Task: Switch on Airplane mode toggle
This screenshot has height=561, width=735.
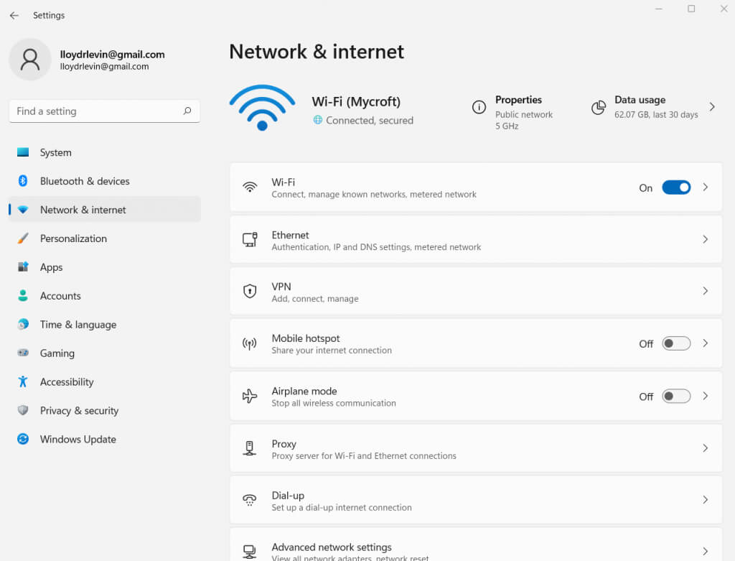Action: [x=676, y=396]
